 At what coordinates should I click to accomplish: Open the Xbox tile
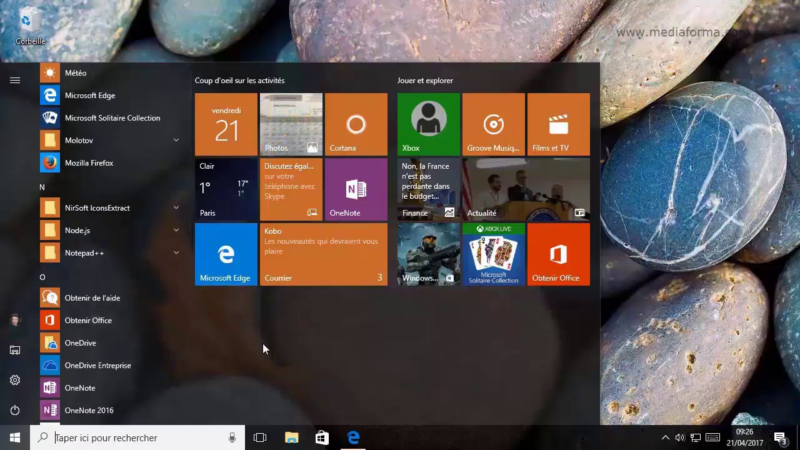pos(429,124)
